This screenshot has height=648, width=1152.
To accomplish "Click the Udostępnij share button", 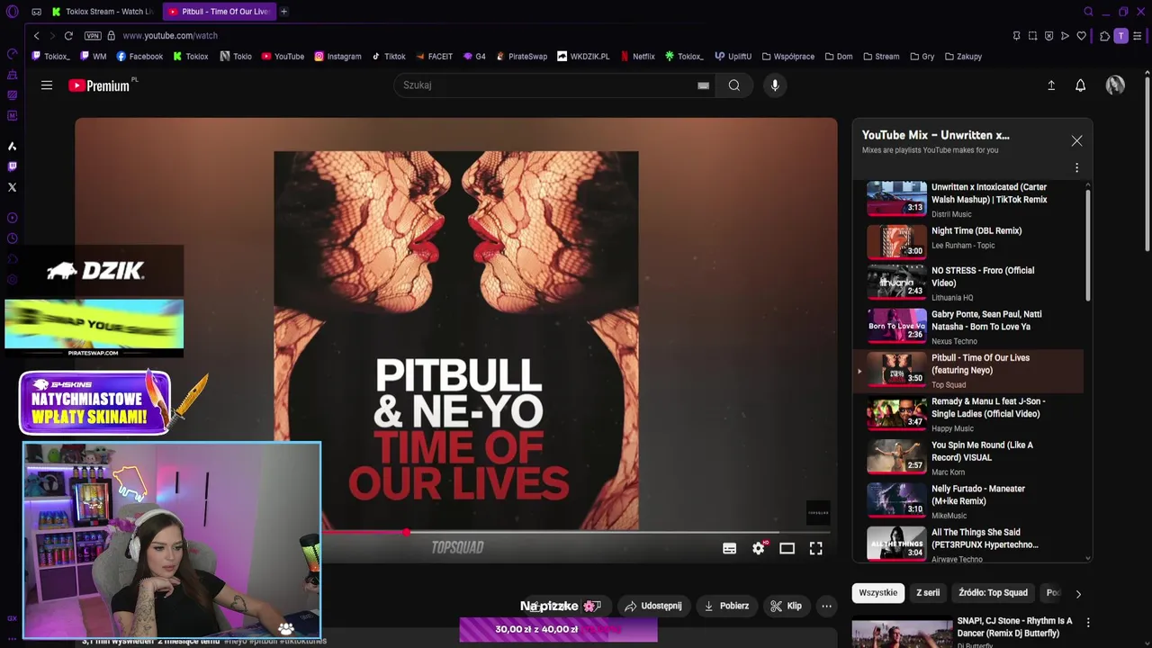I will pyautogui.click(x=652, y=606).
